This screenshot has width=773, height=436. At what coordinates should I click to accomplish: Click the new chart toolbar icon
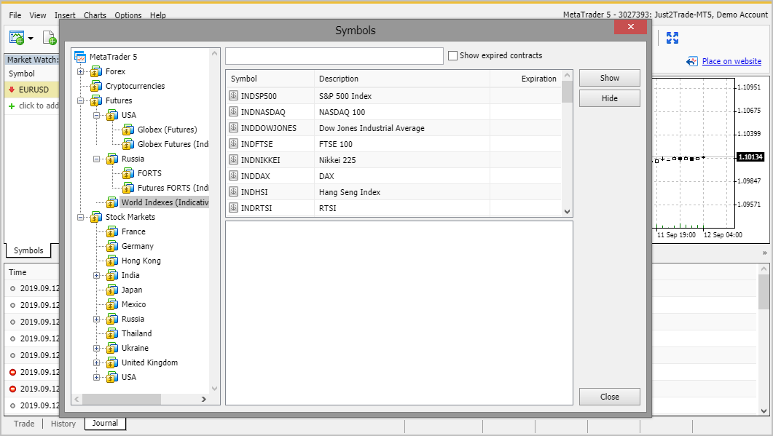tap(17, 38)
